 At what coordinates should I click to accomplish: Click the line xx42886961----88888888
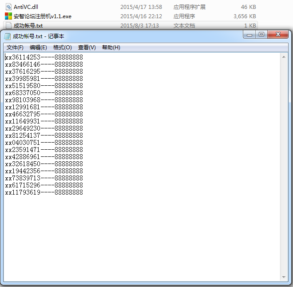(x=44, y=157)
